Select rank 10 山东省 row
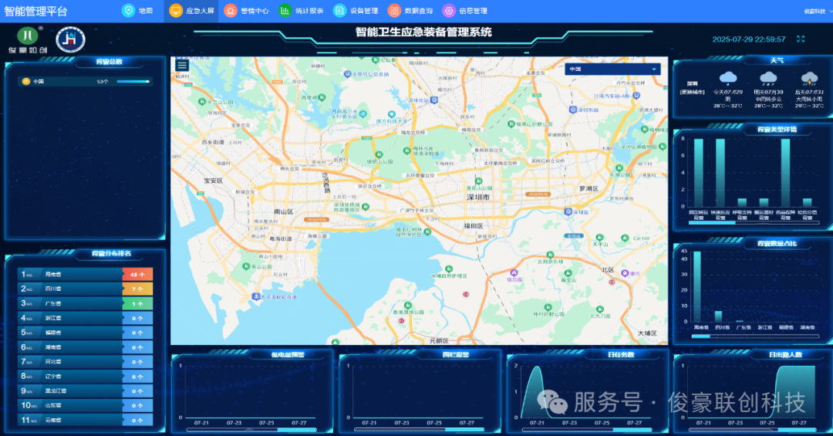Viewport: 833px width, 436px height. coord(85,405)
